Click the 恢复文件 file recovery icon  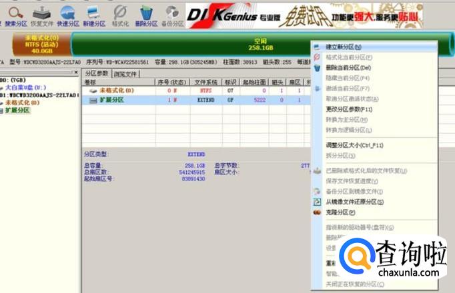pos(42,16)
